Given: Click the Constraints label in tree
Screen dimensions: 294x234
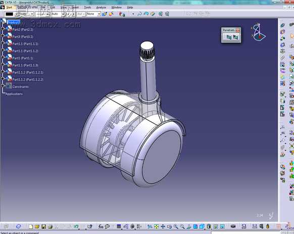Looking at the screenshot, I should click(20, 87).
